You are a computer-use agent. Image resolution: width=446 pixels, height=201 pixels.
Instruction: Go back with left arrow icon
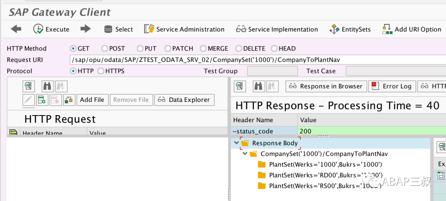[x=16, y=29]
